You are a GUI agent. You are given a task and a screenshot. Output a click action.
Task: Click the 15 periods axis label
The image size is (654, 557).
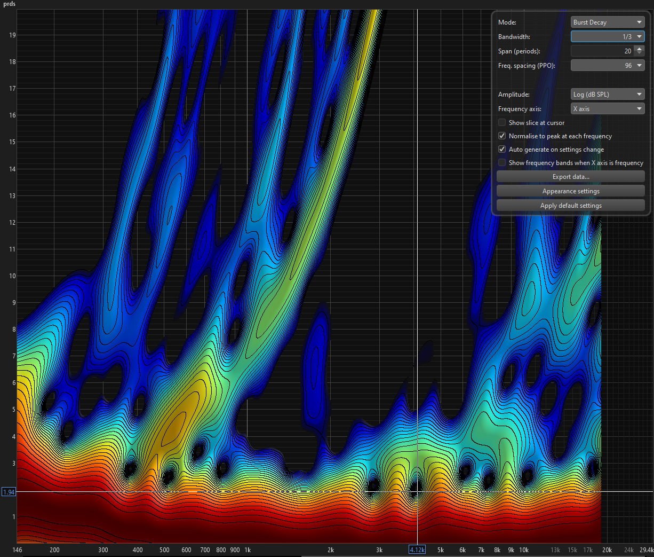[12, 142]
